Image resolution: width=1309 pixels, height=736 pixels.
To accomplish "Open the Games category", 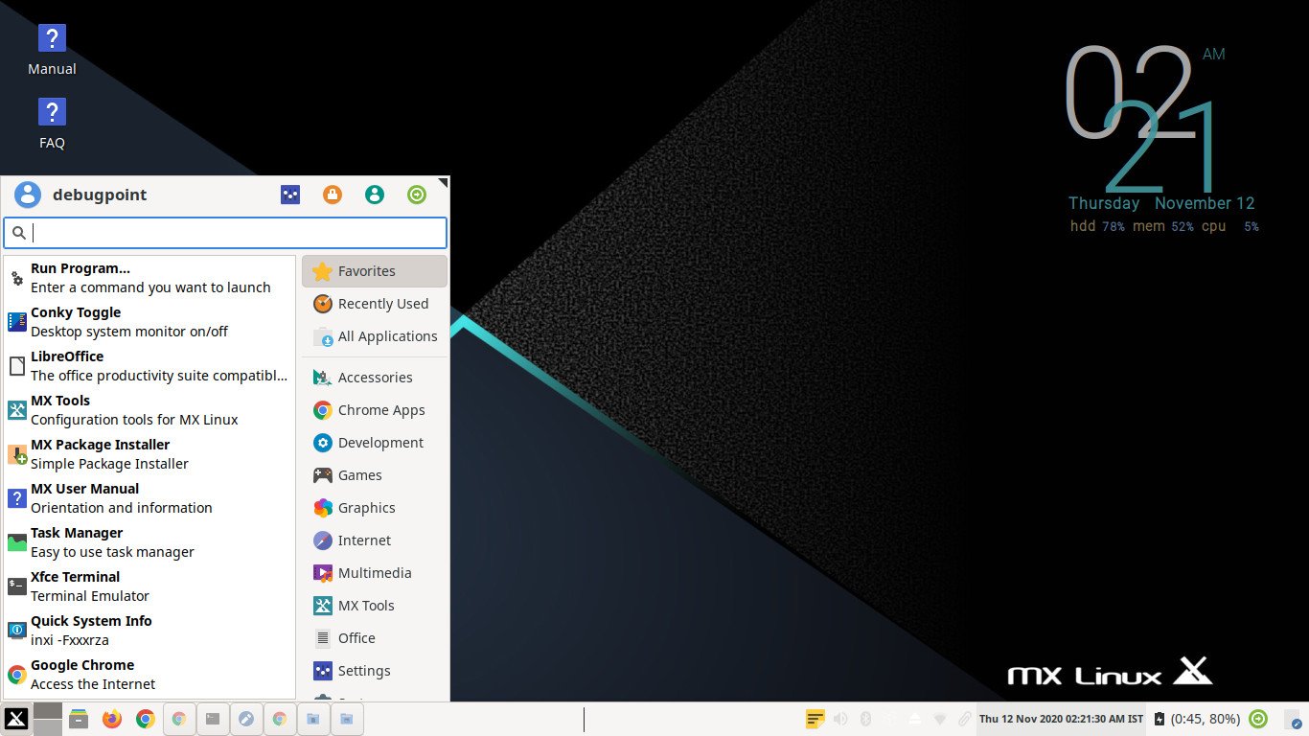I will click(375, 475).
